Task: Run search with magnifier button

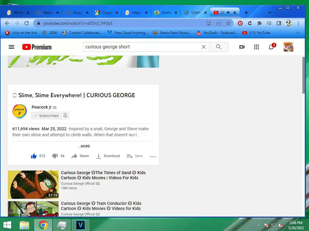Action: tap(218, 47)
